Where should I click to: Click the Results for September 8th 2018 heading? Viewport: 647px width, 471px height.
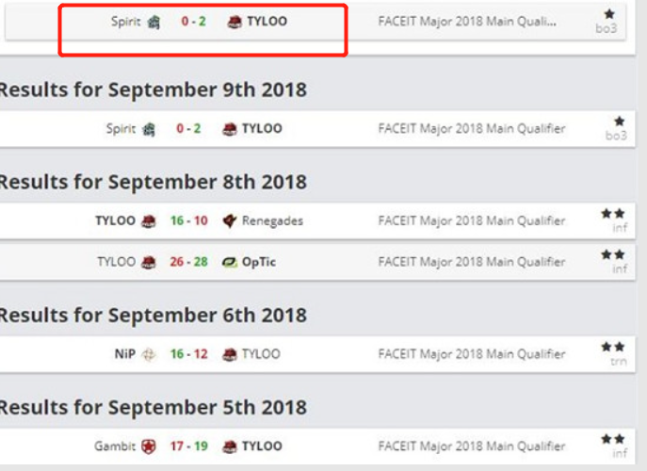coord(154,182)
